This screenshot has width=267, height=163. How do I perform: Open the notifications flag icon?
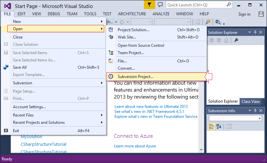149,5
